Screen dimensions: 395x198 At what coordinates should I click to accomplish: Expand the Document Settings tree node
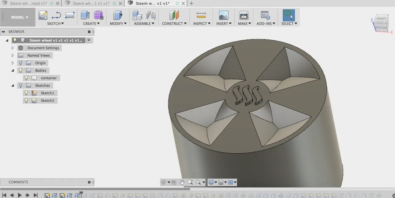coord(13,48)
